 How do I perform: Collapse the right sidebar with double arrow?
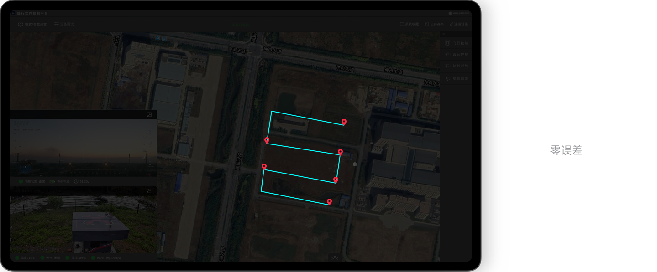point(443,34)
